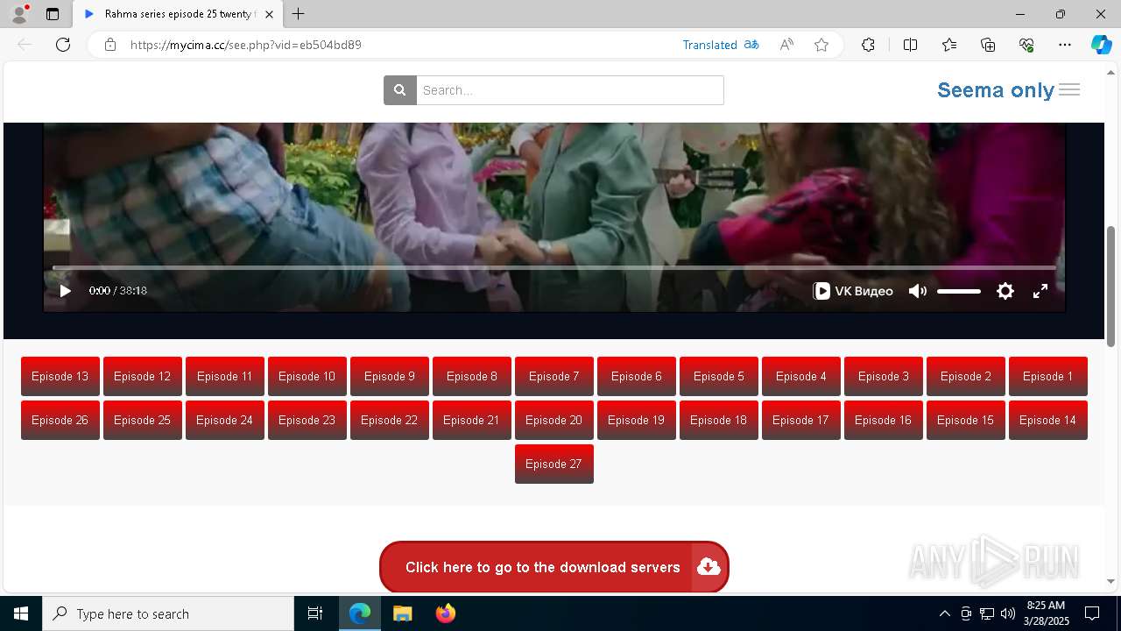Open Episode 18
Image resolution: width=1121 pixels, height=631 pixels.
pyautogui.click(x=719, y=420)
